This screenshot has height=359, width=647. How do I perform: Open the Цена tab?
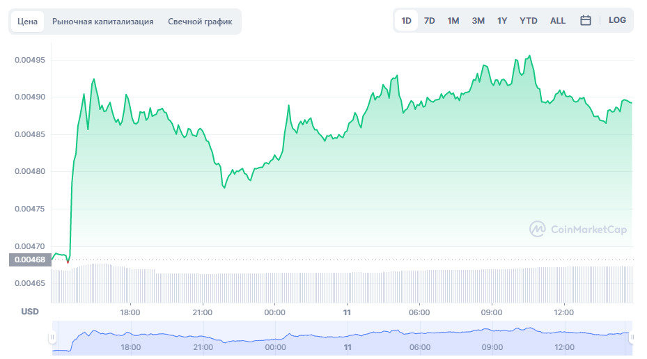coord(28,22)
